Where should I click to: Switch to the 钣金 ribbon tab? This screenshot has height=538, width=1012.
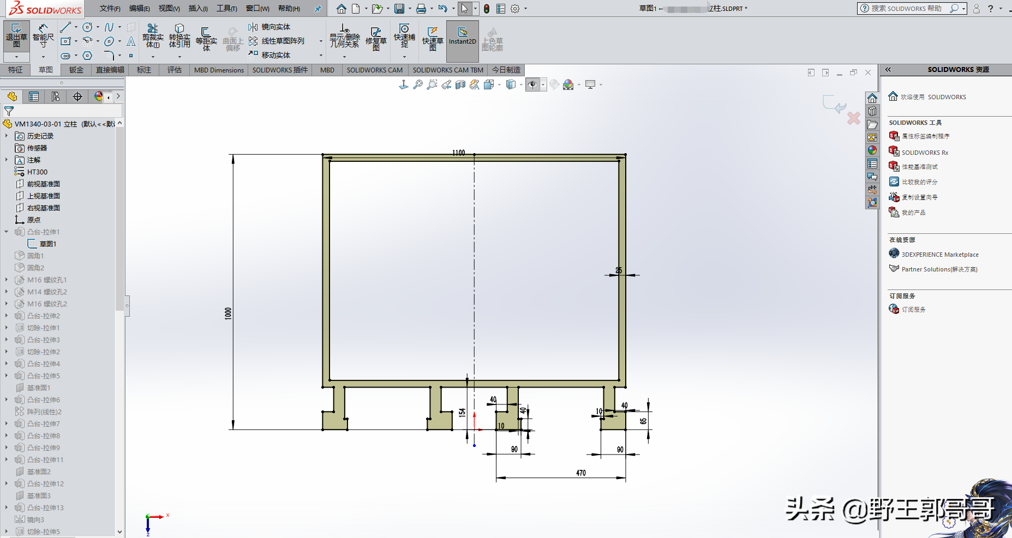click(76, 70)
